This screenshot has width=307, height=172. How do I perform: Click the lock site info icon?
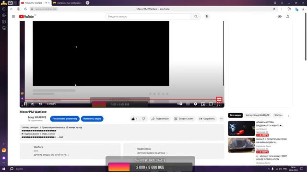click(32, 9)
